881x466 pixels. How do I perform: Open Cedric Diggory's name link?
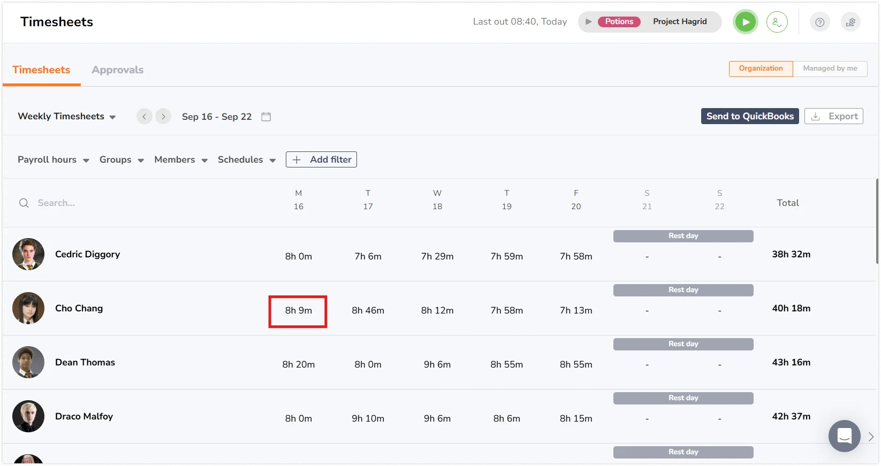point(87,254)
